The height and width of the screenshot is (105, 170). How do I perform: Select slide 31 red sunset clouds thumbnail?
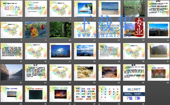tap(61, 94)
